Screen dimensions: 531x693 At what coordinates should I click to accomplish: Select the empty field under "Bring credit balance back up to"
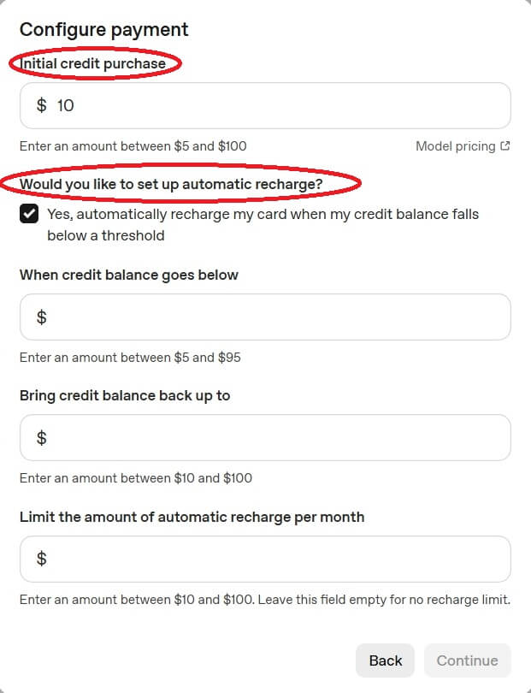coord(274,438)
